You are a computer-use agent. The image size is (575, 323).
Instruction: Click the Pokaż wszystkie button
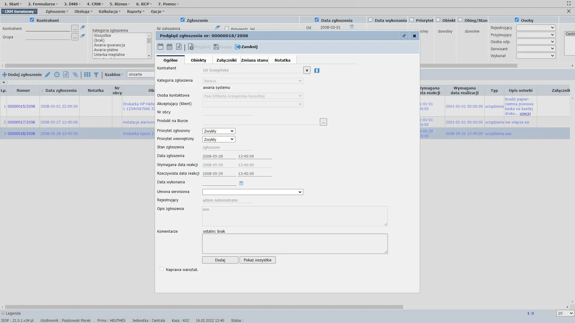pos(258,260)
